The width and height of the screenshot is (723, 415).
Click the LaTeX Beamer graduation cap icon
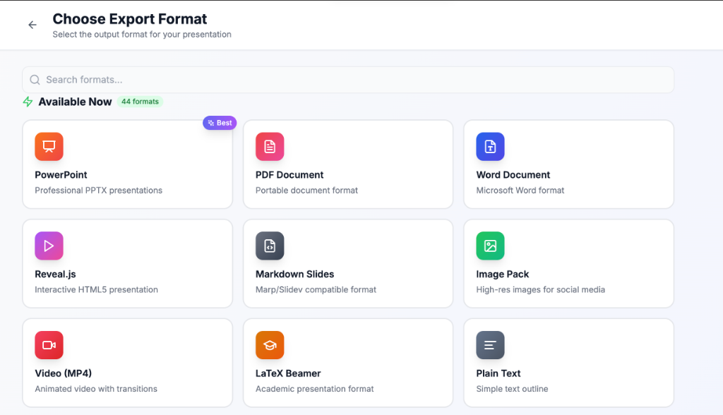click(x=269, y=344)
